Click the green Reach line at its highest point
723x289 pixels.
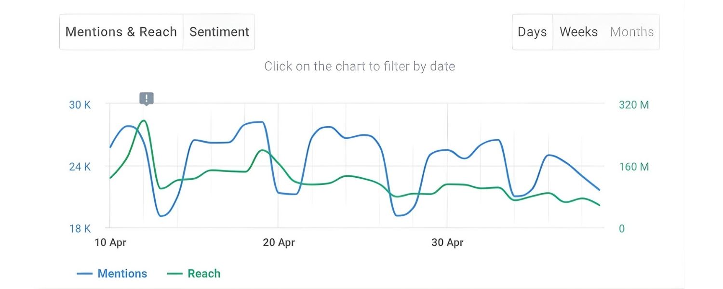(x=143, y=121)
